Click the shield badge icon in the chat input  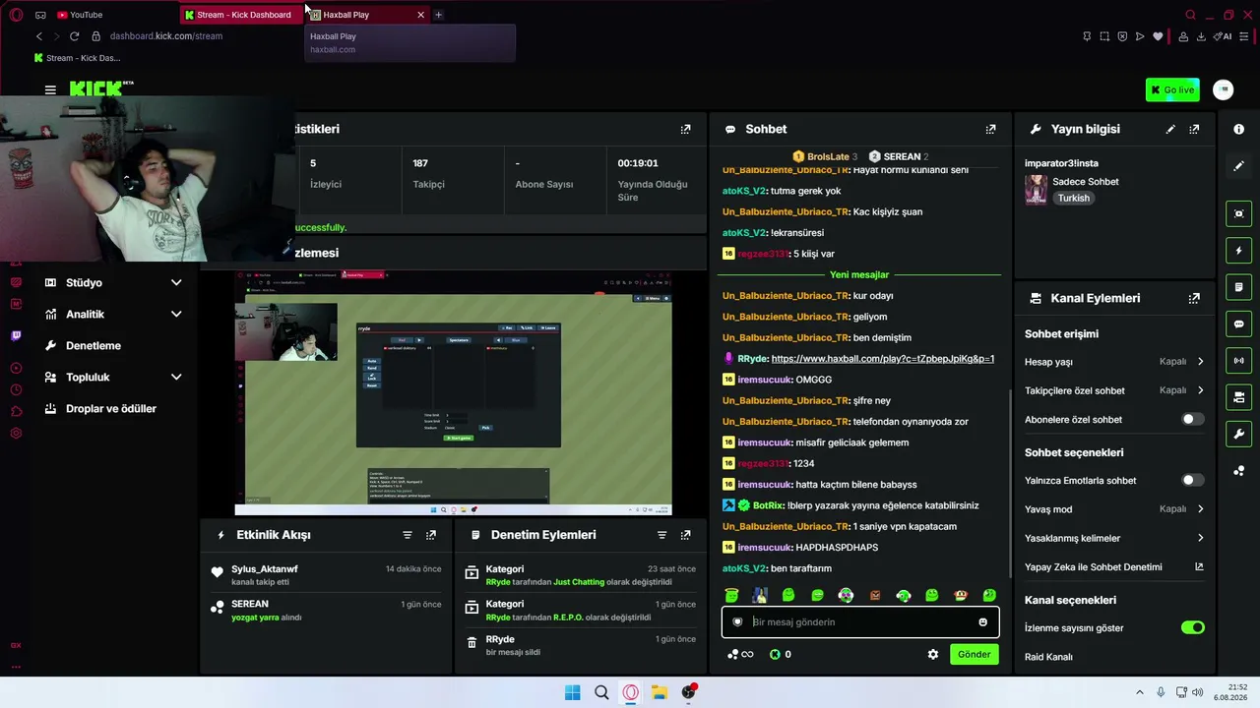point(737,621)
